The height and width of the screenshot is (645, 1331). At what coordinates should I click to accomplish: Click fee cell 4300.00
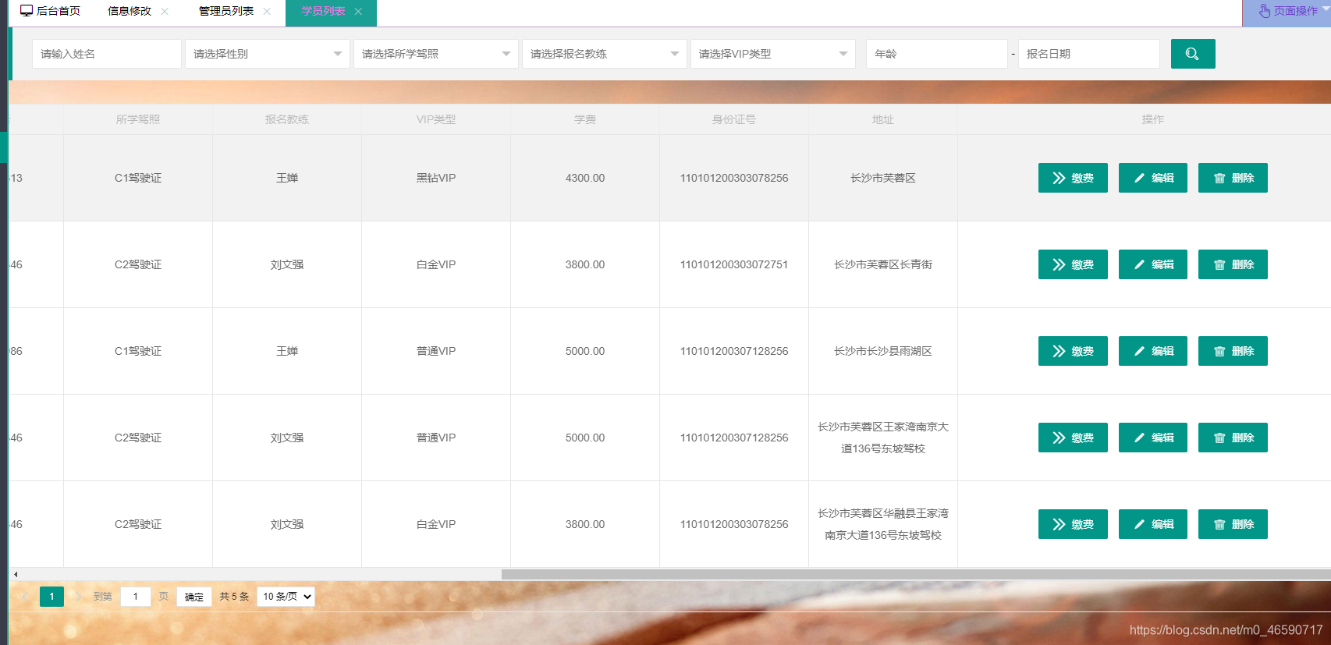585,178
